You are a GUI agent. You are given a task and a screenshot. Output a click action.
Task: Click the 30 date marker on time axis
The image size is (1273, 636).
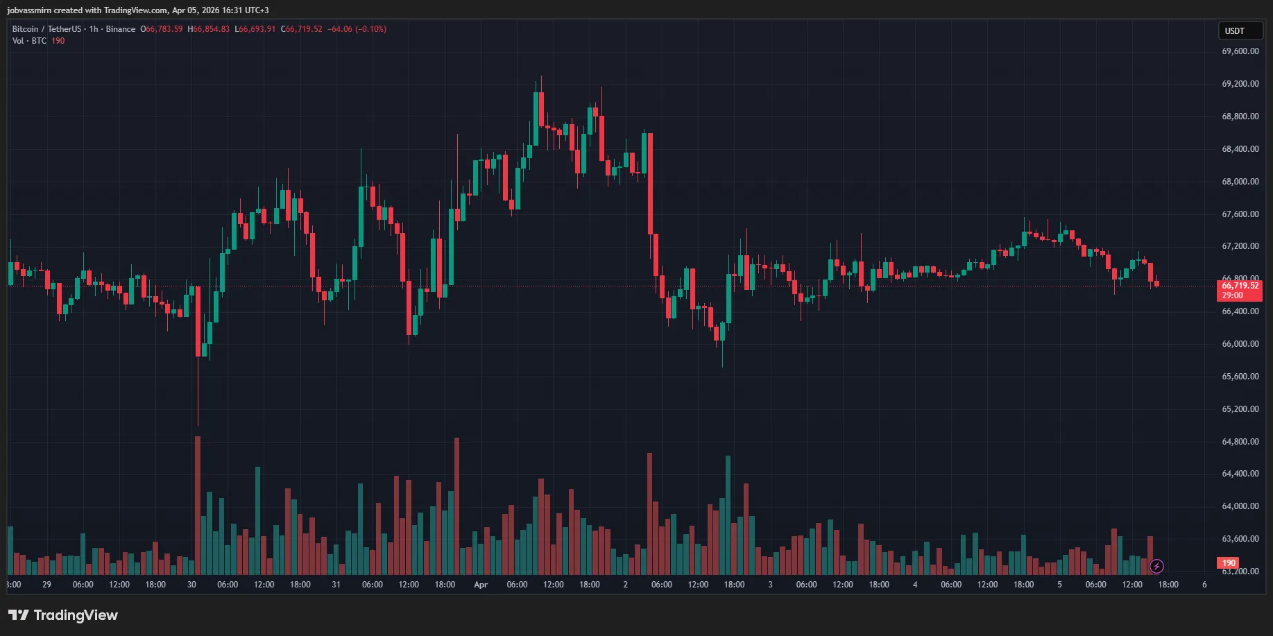pyautogui.click(x=191, y=585)
